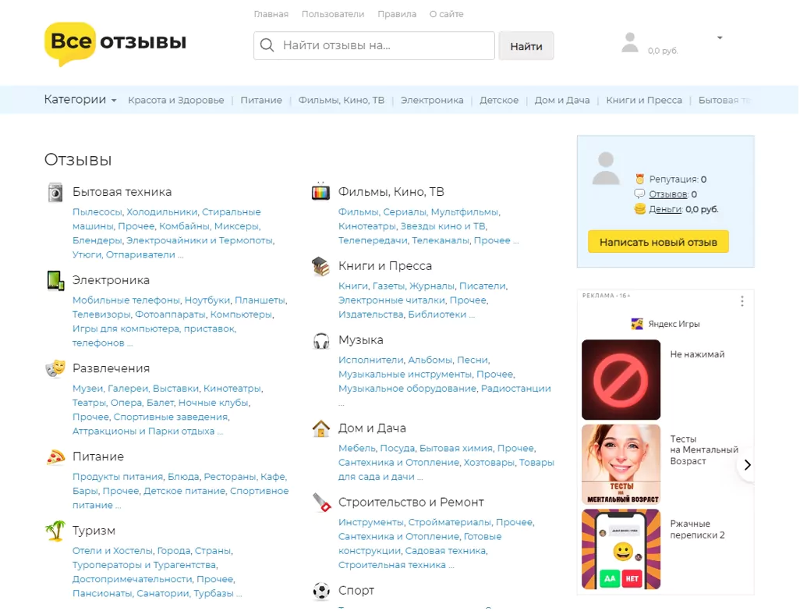Click the Развлечения theater masks icon

point(55,368)
